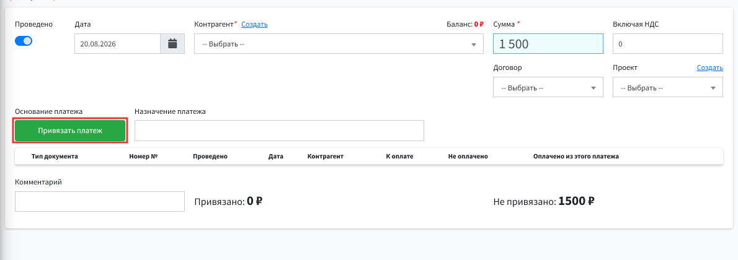The width and height of the screenshot is (738, 260).
Task: Focus the Комментарий input box
Action: tap(100, 201)
